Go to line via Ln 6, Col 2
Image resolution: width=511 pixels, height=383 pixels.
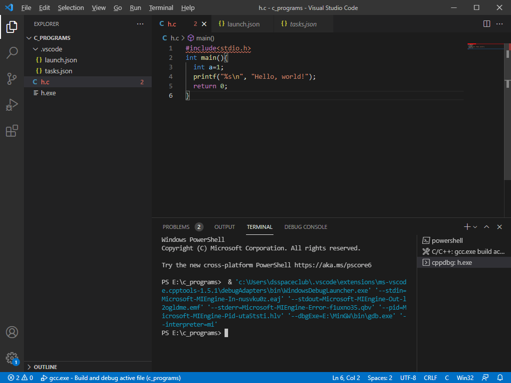coord(346,378)
